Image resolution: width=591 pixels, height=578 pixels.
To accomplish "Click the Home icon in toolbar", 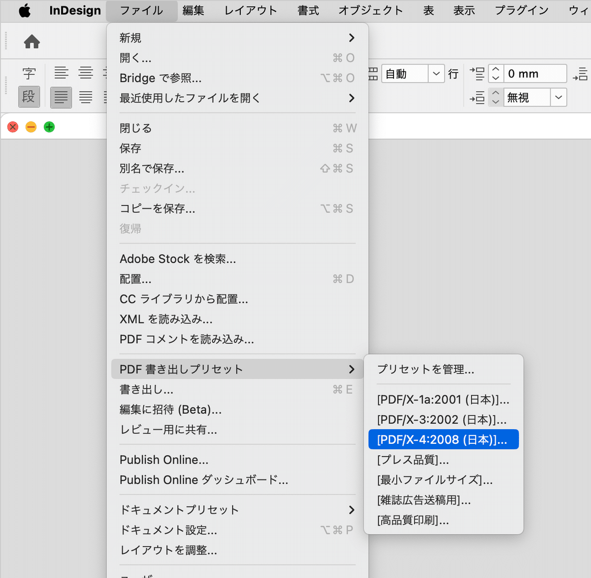I will tap(32, 41).
